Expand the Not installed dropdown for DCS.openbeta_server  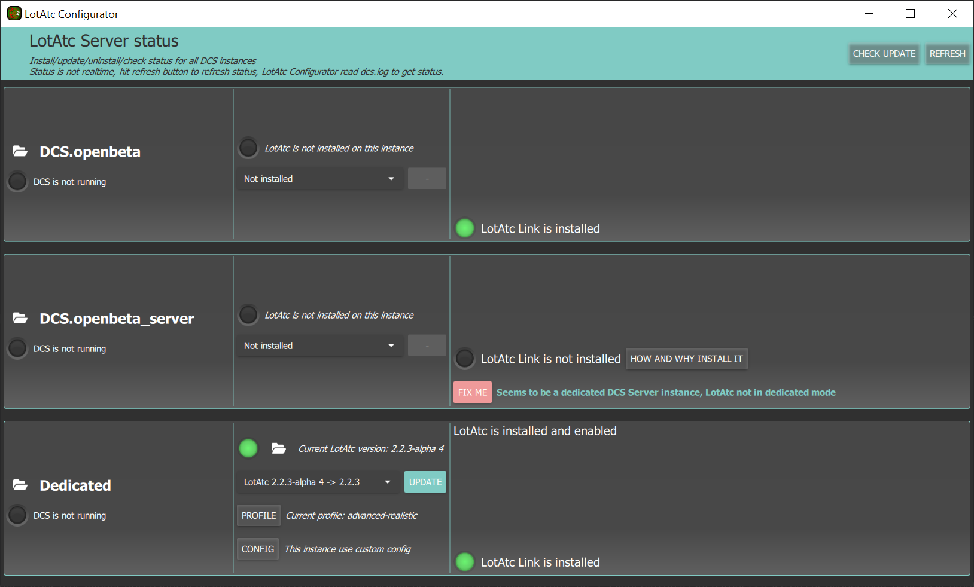319,346
